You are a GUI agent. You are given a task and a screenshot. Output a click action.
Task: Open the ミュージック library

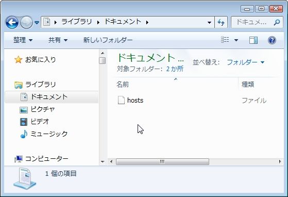coord(49,134)
